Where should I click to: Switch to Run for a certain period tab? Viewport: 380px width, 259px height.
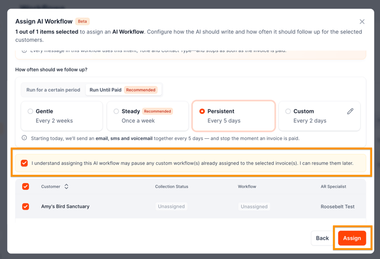(53, 90)
